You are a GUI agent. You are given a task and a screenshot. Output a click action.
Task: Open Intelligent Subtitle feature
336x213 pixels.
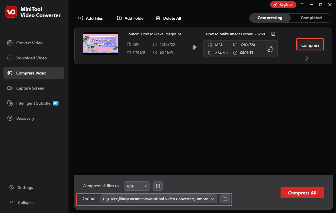pyautogui.click(x=33, y=103)
